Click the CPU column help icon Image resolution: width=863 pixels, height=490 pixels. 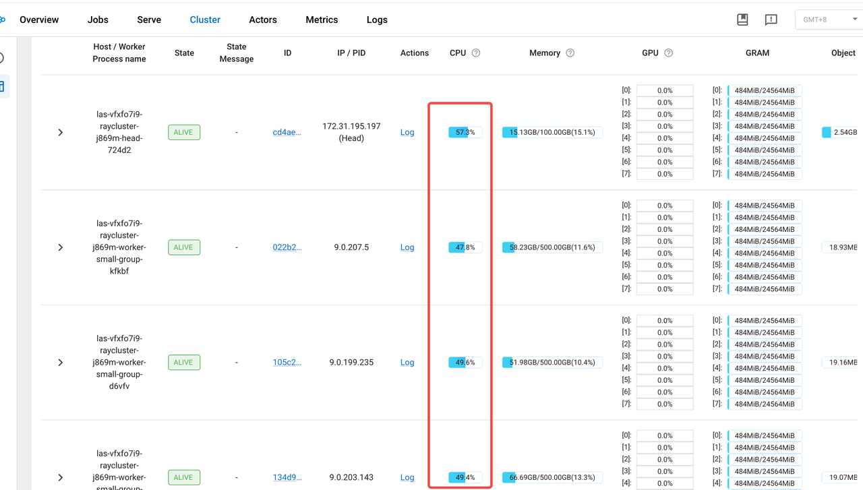pyautogui.click(x=476, y=53)
